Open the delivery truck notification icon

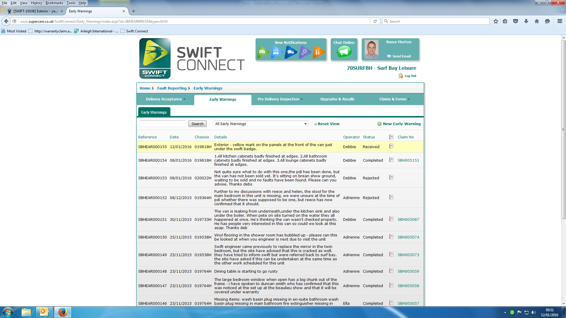pyautogui.click(x=291, y=52)
